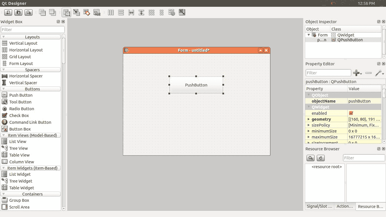Reload resources in the Resource Browser
This screenshot has height=217, width=386.
[x=320, y=158]
